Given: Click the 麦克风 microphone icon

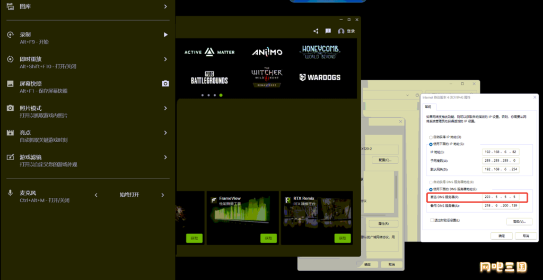Looking at the screenshot, I should (x=11, y=193).
